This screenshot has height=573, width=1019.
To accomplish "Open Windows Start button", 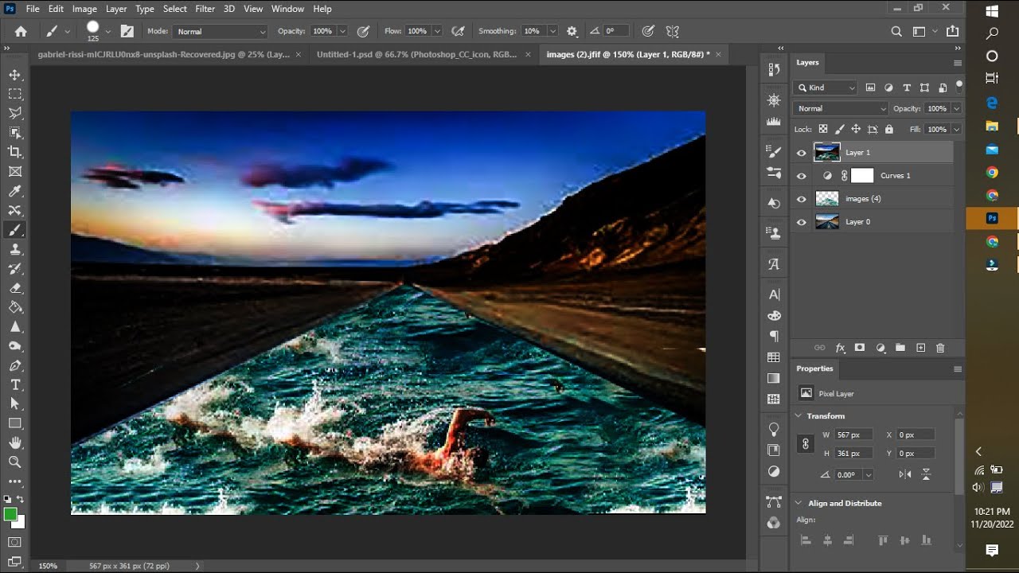I will [992, 10].
